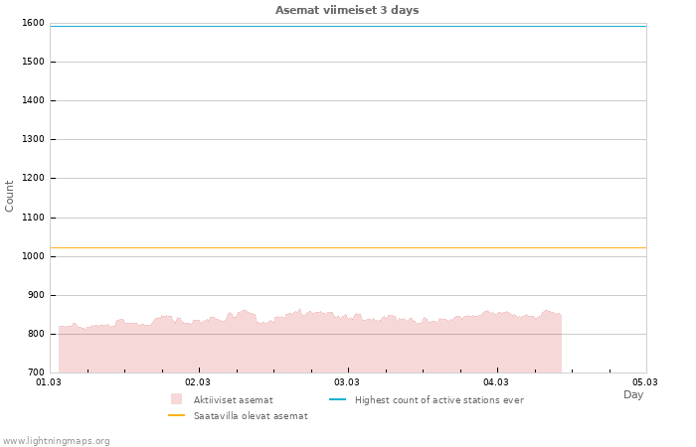Click the 1000 y-axis tick label
This screenshot has width=696, height=447.
pos(32,256)
